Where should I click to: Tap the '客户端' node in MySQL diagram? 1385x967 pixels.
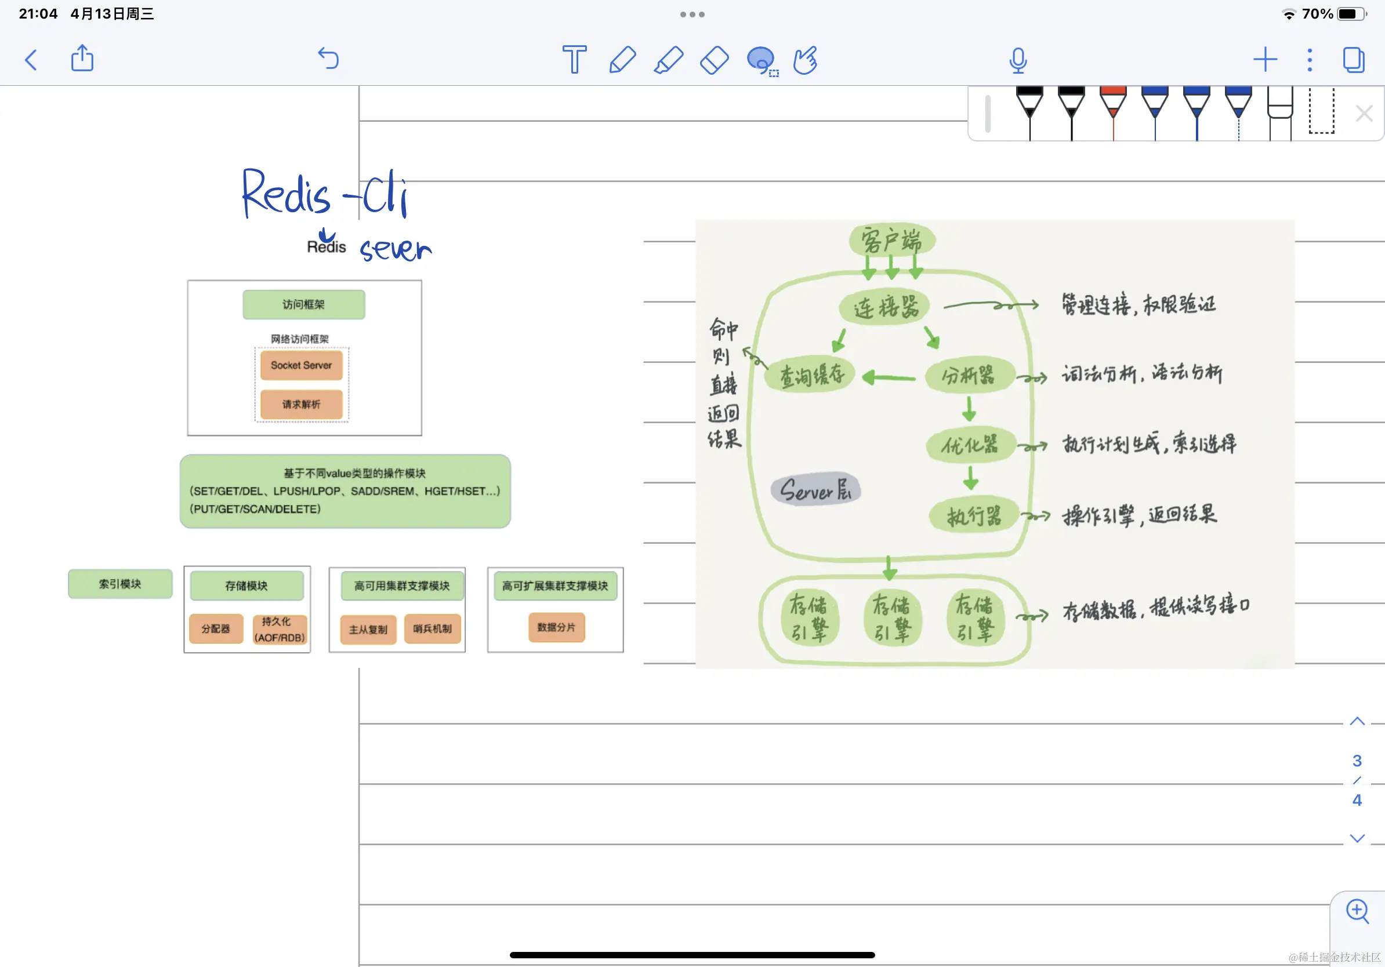tap(891, 241)
